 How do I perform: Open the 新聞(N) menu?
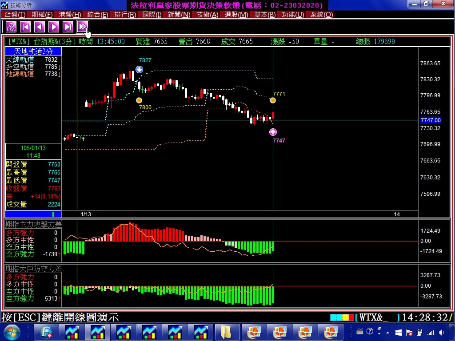[179, 15]
